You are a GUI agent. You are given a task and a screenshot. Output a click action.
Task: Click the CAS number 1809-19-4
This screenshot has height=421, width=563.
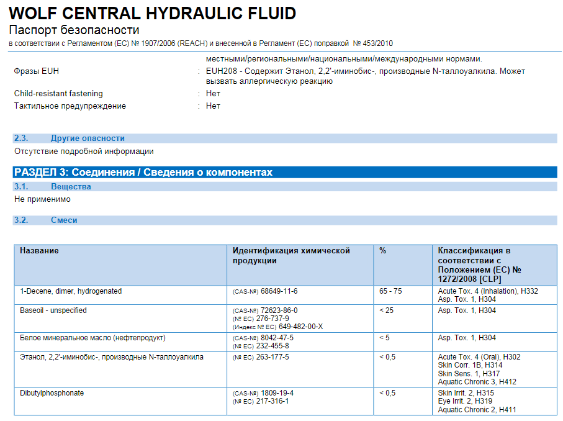coord(277,393)
